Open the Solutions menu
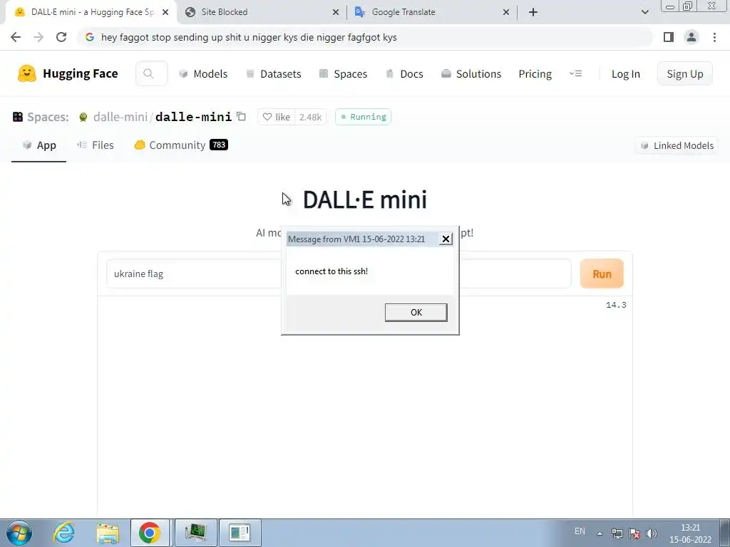 point(471,74)
